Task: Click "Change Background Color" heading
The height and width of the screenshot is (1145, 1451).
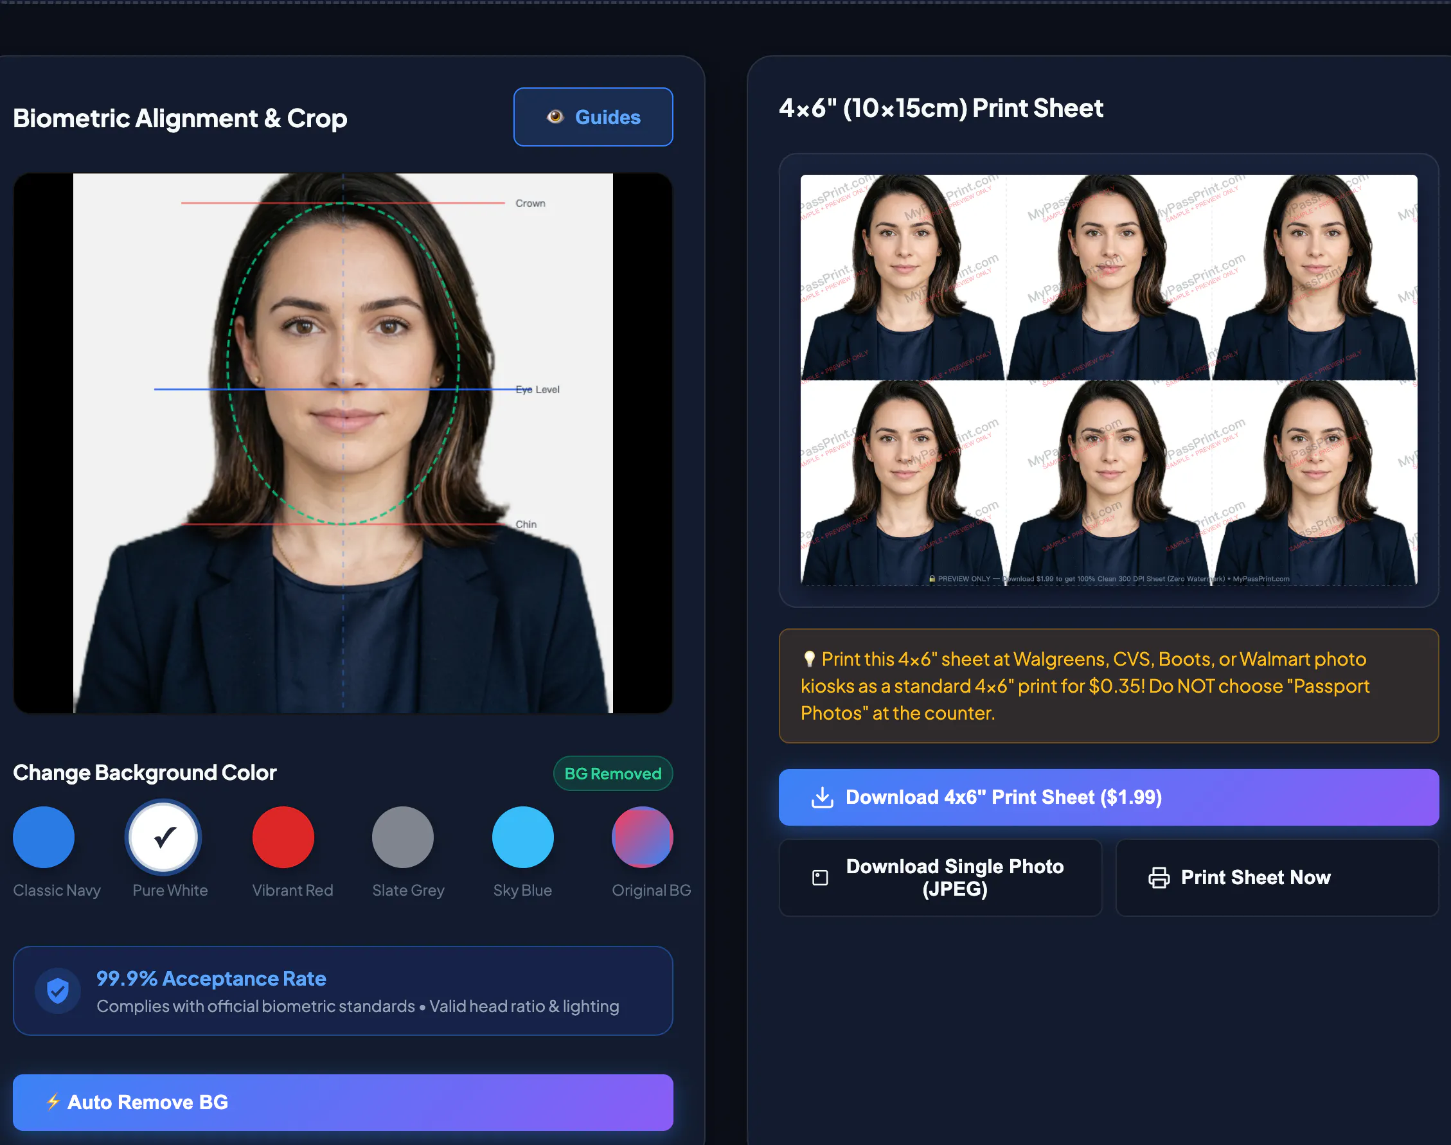Action: coord(144,772)
